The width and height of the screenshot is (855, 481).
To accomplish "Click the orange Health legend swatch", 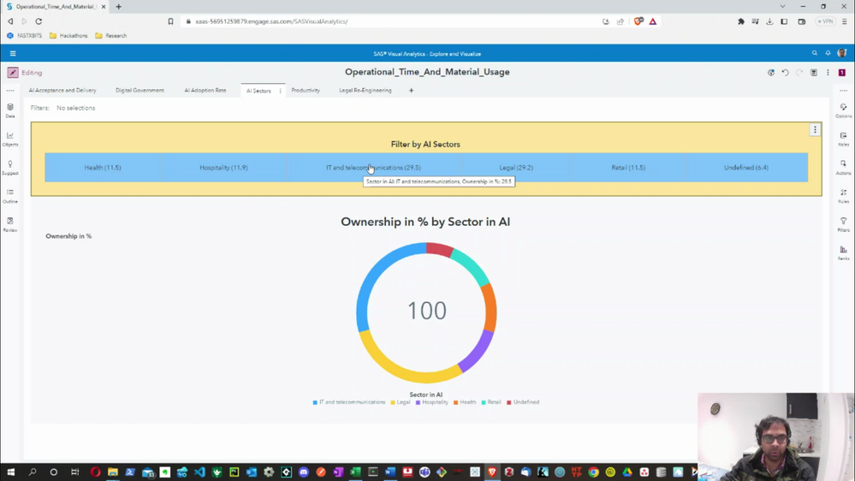I will point(456,402).
